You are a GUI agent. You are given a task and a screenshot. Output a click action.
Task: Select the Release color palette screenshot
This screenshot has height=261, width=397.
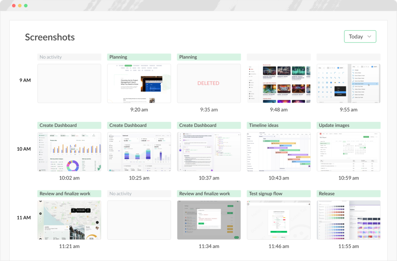pos(348,219)
